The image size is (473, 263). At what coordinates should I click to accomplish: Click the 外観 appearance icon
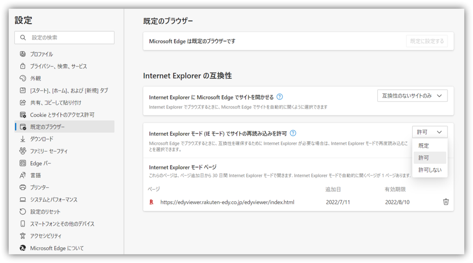23,78
